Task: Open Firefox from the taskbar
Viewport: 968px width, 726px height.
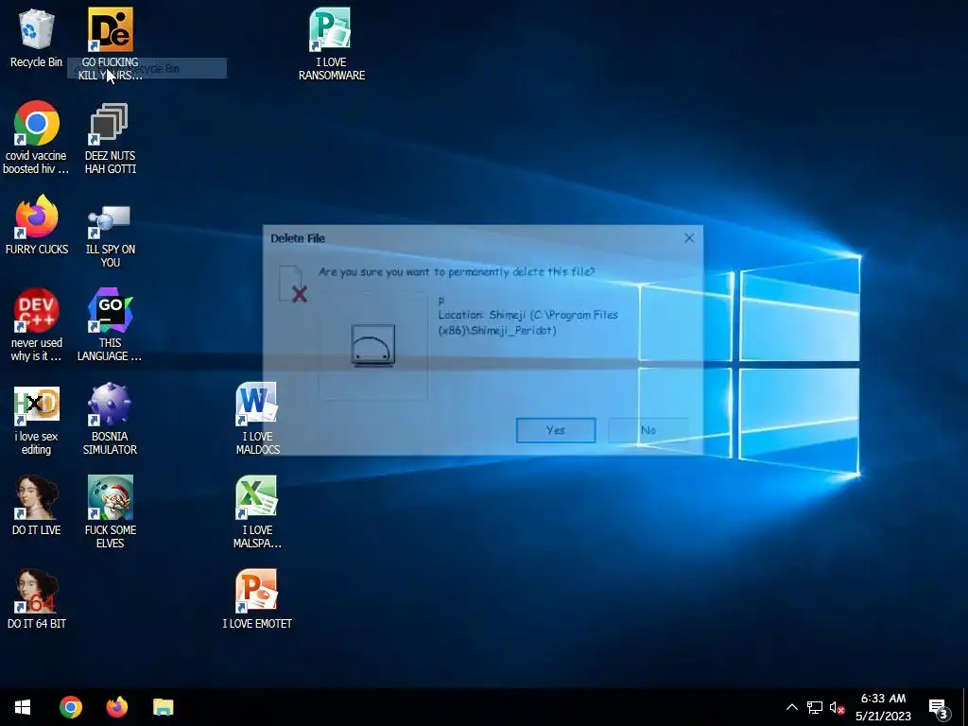Action: [x=116, y=707]
